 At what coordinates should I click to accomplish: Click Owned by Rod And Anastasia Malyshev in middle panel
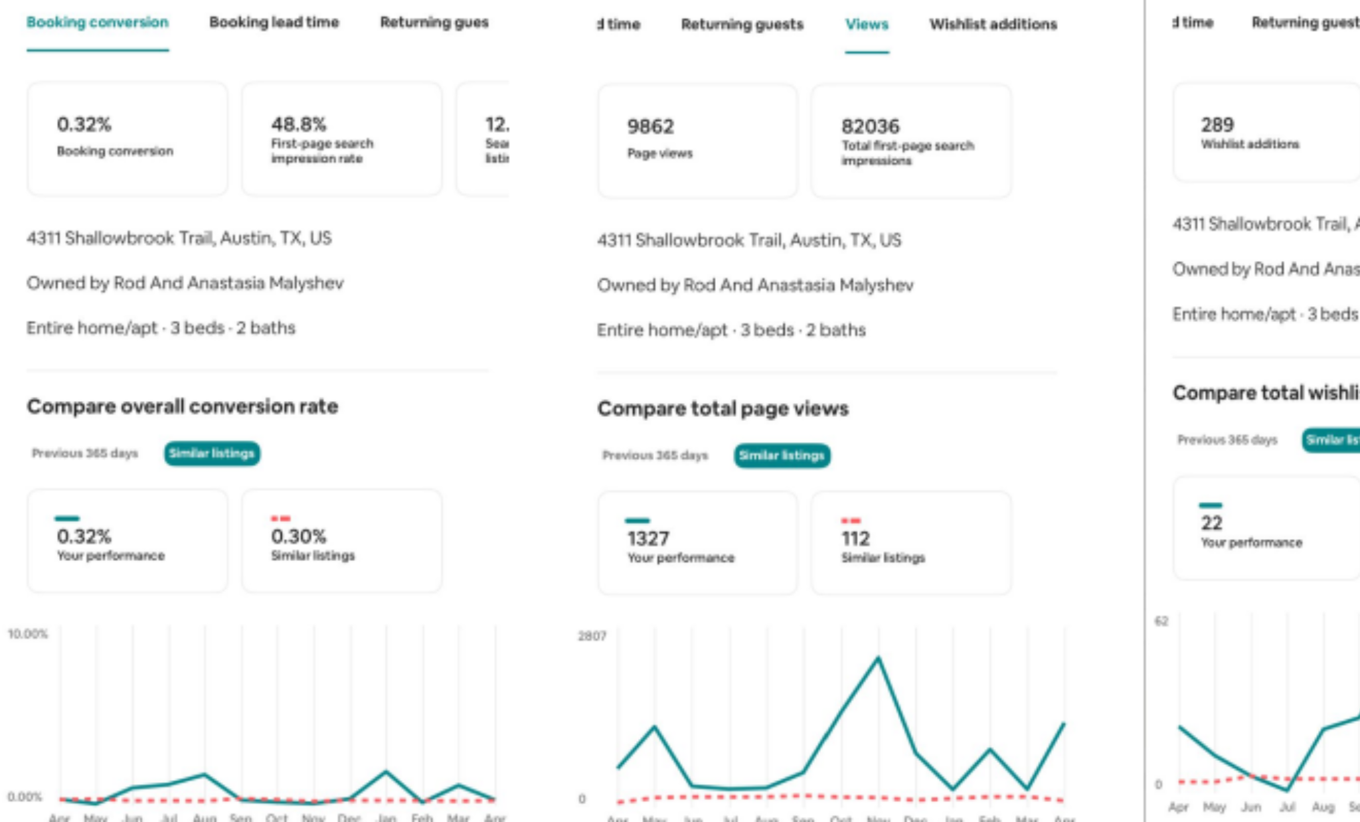755,286
